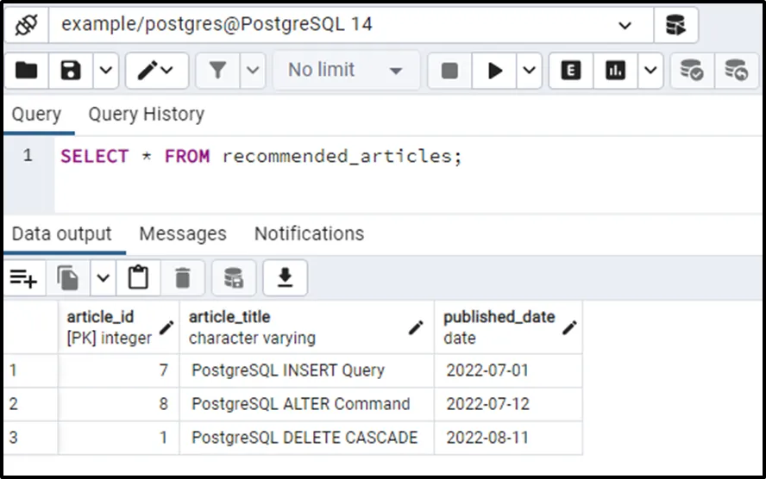Add a new row to results
Viewport: 766px width, 479px height.
(x=23, y=277)
